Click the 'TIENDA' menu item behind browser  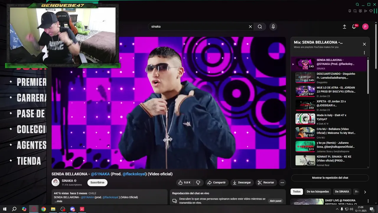pyautogui.click(x=29, y=161)
